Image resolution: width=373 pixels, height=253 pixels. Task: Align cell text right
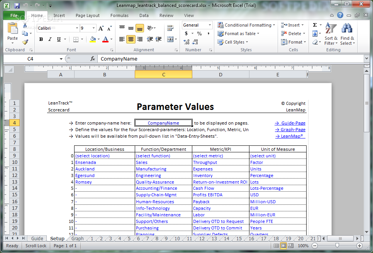(x=140, y=39)
